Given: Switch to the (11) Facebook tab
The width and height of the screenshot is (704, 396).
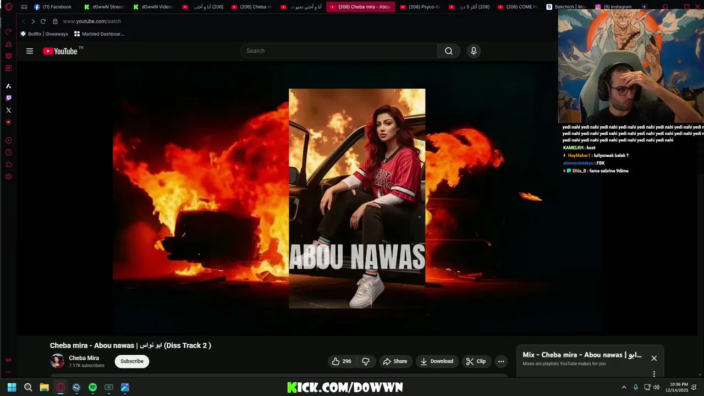Looking at the screenshot, I should (x=53, y=7).
